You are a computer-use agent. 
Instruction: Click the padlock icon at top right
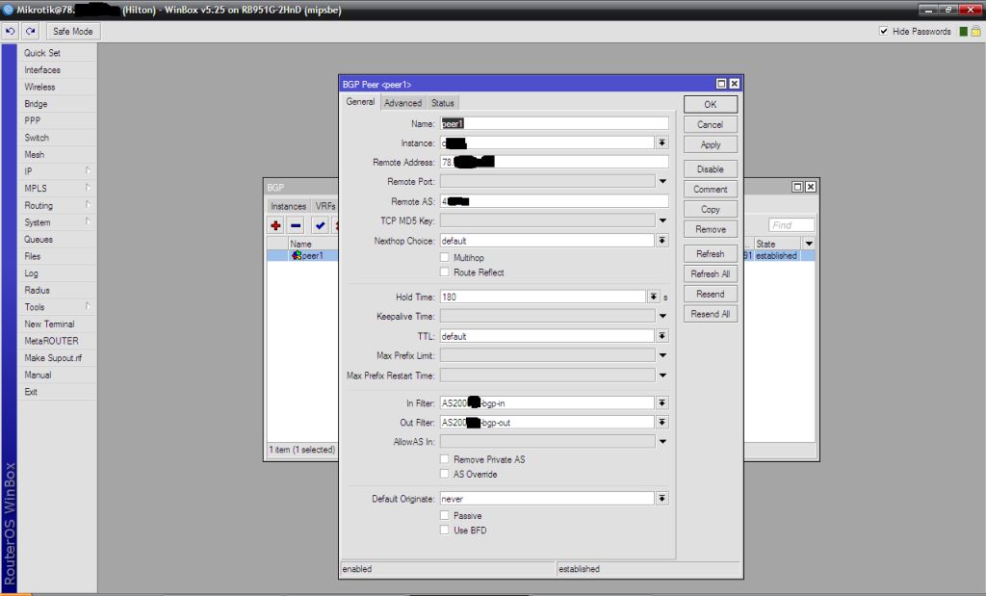(975, 32)
